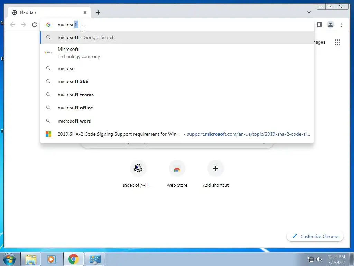Open the side panel icon
Screen dimensions: 354x266
click(x=319, y=25)
